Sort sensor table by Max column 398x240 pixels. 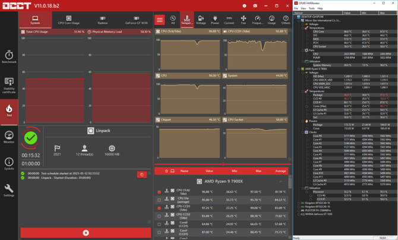click(x=258, y=171)
